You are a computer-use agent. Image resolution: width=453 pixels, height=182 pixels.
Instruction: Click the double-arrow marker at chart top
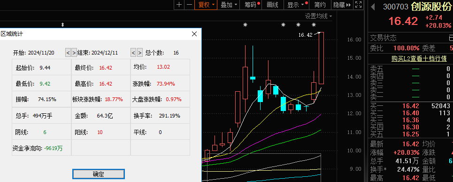(x=62, y=25)
